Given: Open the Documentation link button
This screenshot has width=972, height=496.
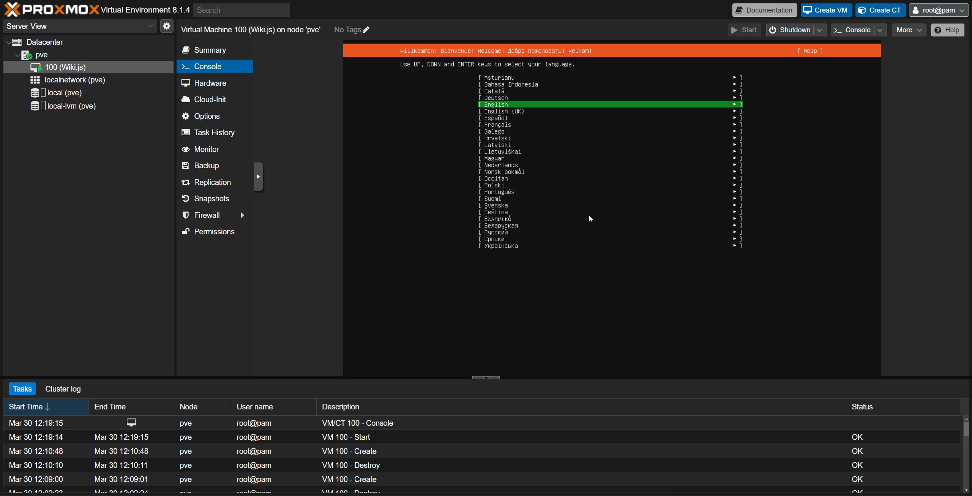Looking at the screenshot, I should 764,10.
